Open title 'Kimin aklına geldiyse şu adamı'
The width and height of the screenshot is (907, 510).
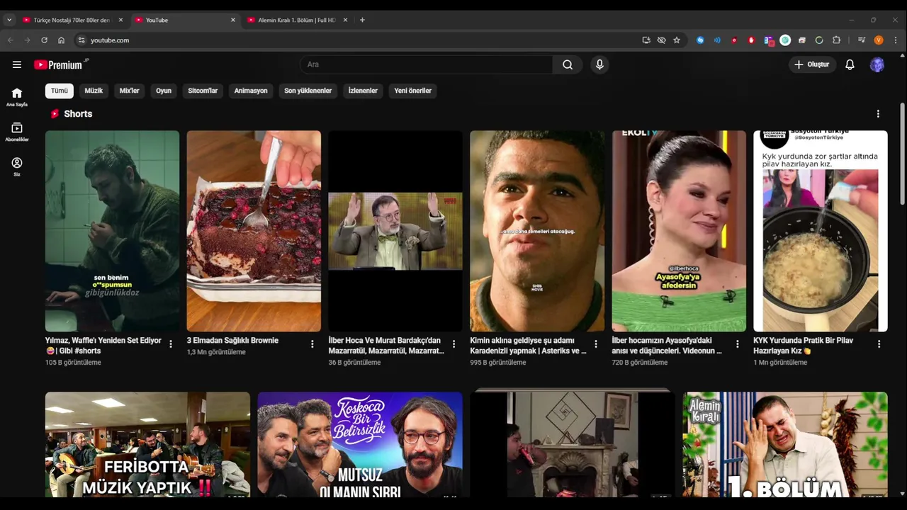pyautogui.click(x=529, y=346)
